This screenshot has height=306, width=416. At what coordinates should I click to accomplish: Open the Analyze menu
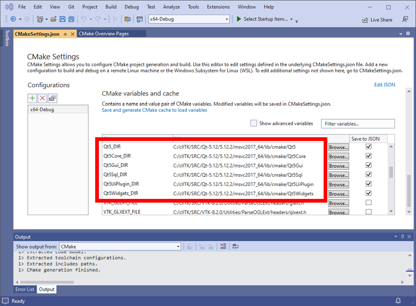[171, 7]
